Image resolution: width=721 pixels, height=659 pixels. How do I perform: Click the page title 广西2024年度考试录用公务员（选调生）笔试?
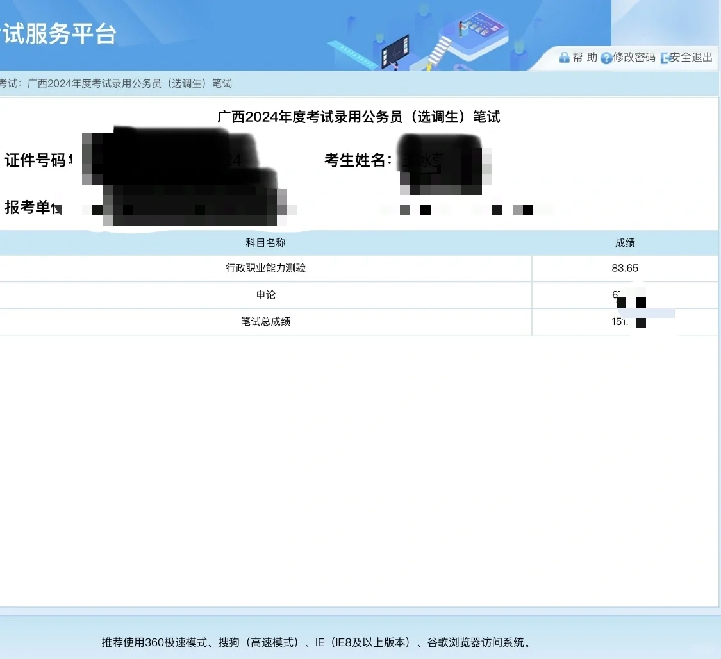[360, 117]
